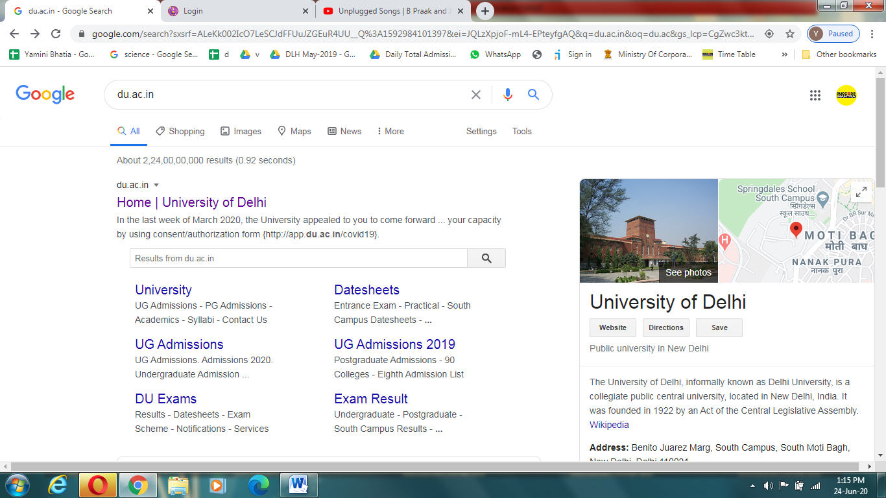This screenshot has width=886, height=498.
Task: Click the location target icon in address bar
Action: tap(769, 34)
